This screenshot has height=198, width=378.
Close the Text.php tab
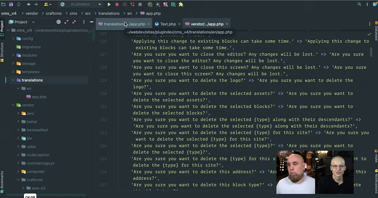(x=179, y=24)
